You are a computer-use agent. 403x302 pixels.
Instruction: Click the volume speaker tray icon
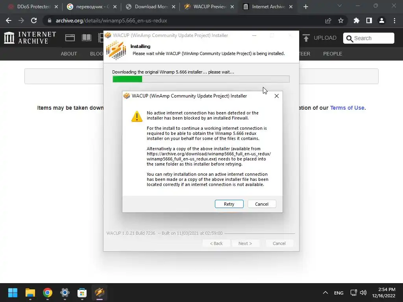point(363,293)
